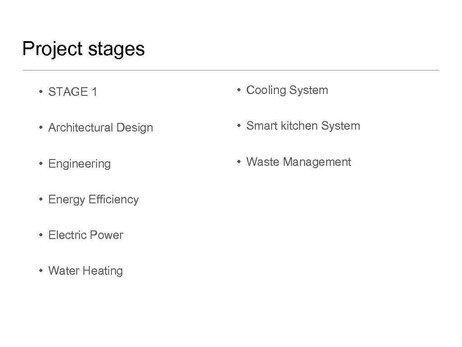
Task: Click the bullet dot before "Water Heating"
Action: tap(41, 270)
